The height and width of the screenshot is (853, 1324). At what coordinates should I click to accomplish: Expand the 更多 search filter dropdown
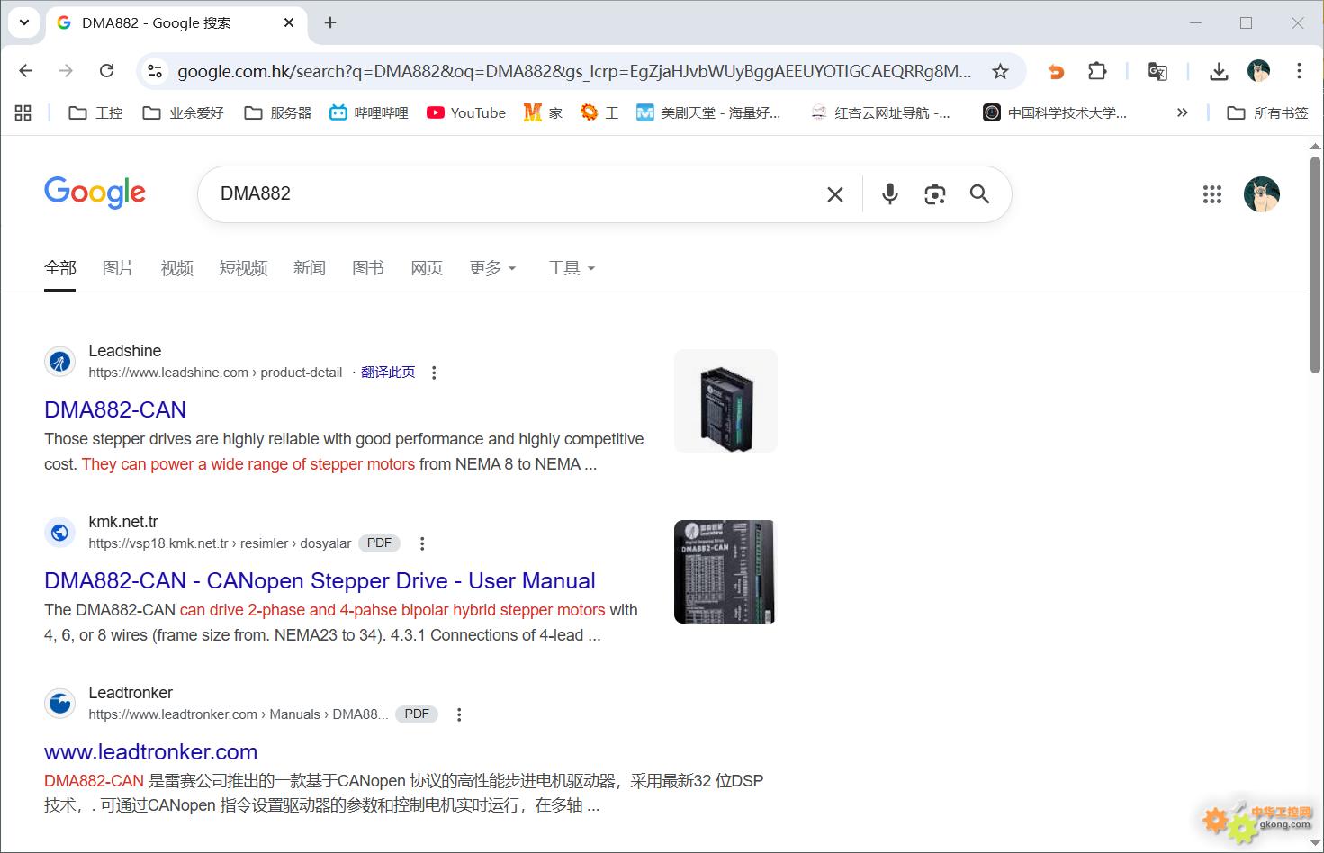click(x=492, y=268)
